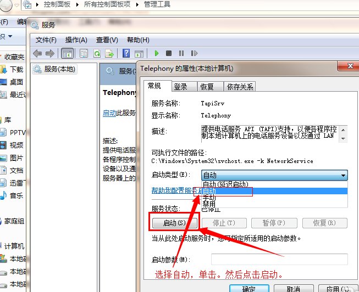Viewport: 359px width, 292px height.
Task: Click 管理工具 in address breadcrumb
Action: point(157,4)
